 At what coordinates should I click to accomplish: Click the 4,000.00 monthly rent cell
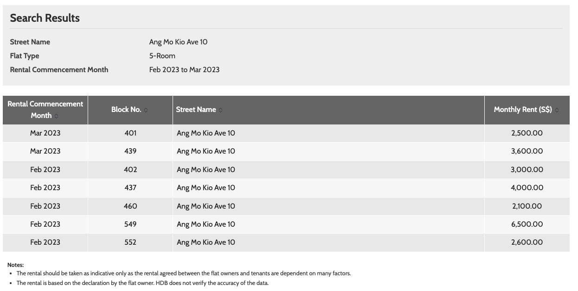[x=527, y=188]
